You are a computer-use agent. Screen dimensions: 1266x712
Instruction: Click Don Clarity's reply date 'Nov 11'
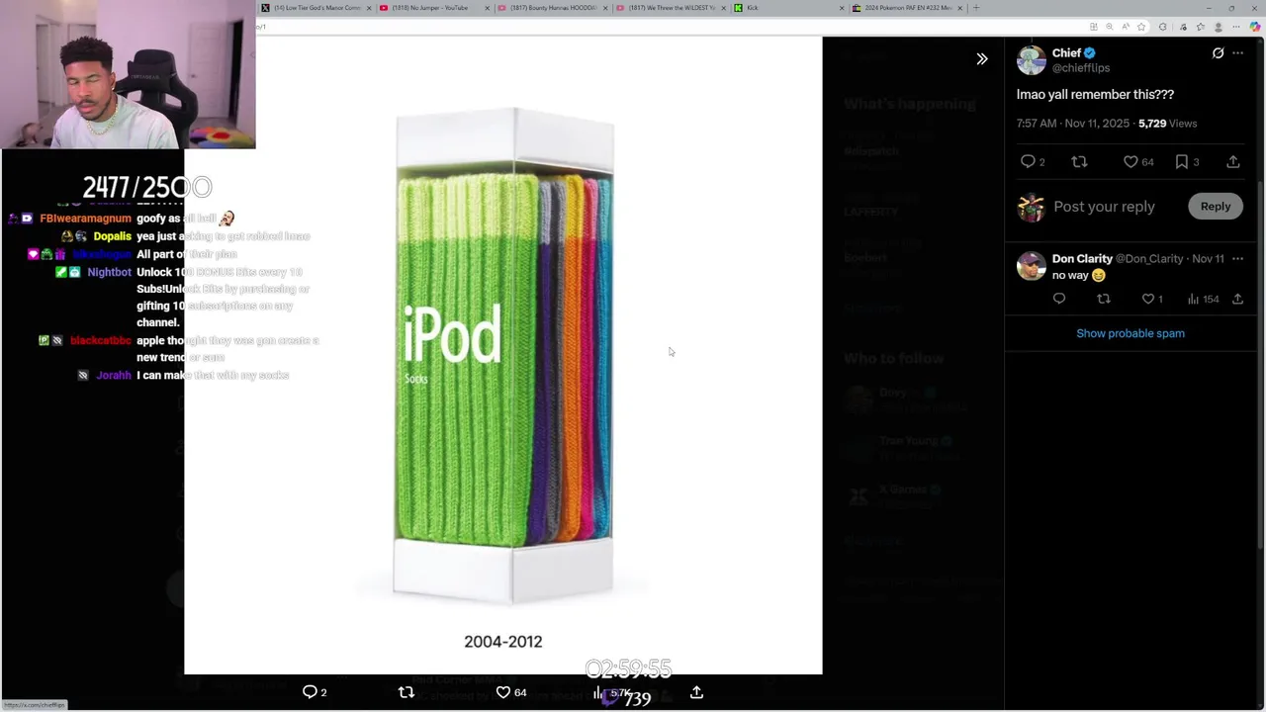tap(1208, 259)
